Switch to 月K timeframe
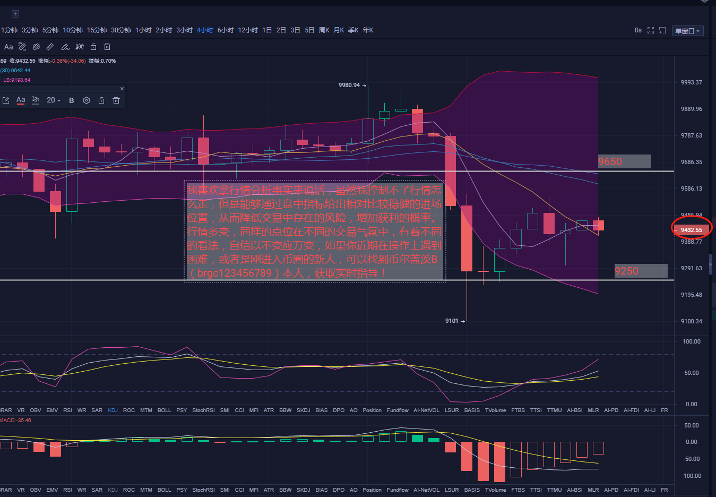 coord(339,30)
